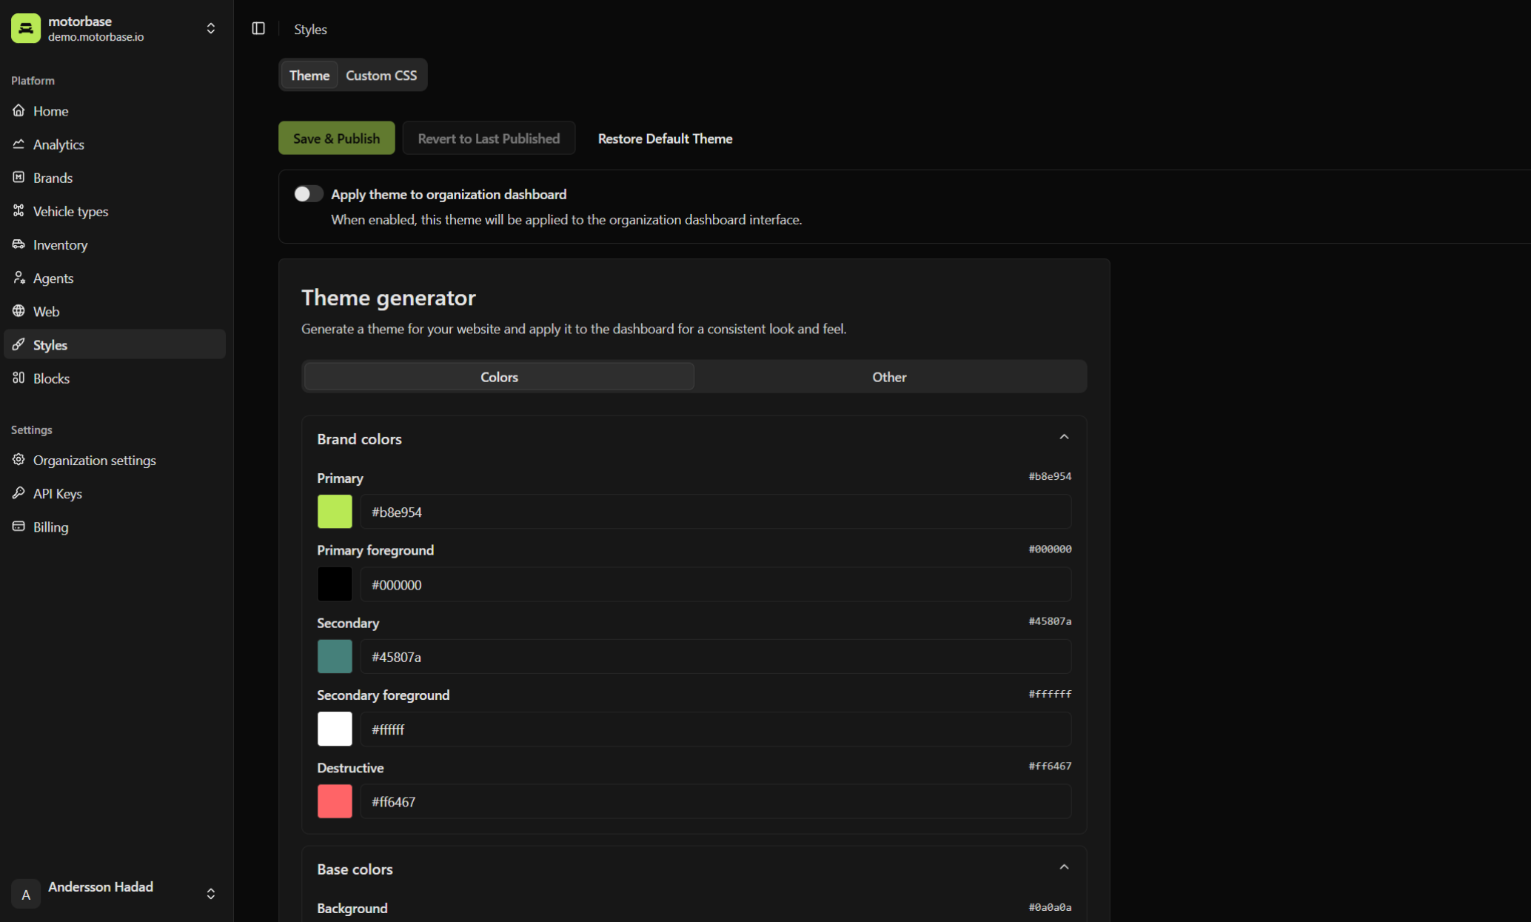Open Inventory in the sidebar

click(x=115, y=244)
